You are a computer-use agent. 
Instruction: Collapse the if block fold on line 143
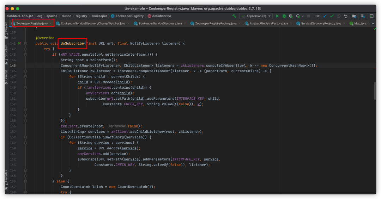pyautogui.click(x=25, y=55)
